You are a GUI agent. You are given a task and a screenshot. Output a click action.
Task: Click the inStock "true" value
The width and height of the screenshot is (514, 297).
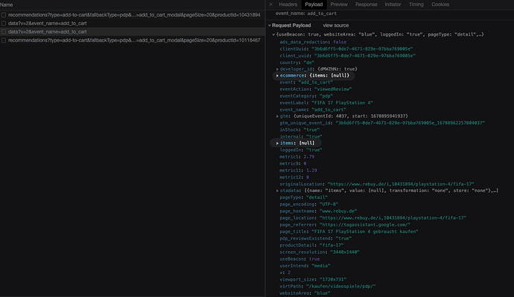click(311, 130)
